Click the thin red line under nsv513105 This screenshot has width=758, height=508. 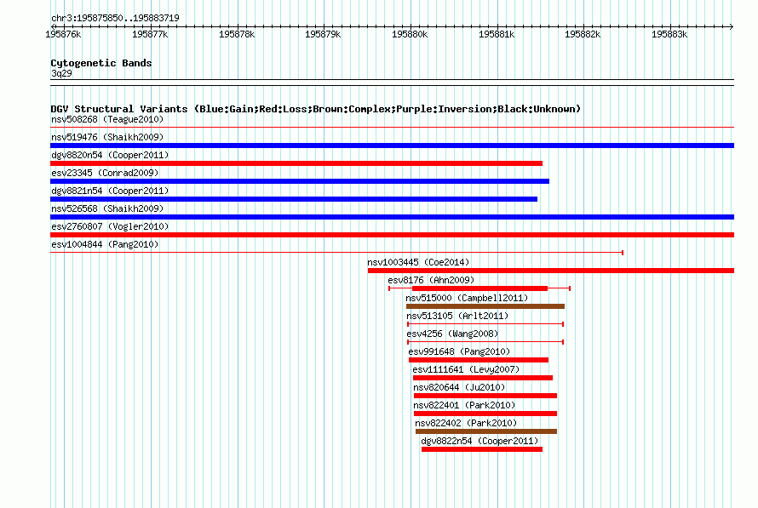(x=485, y=324)
